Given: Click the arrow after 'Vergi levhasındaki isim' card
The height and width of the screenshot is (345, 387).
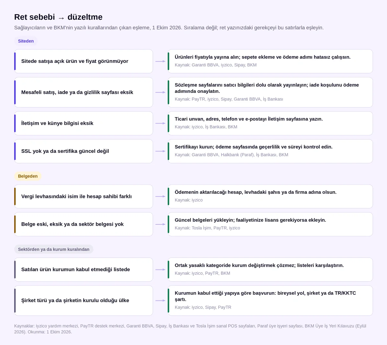Looking at the screenshot, I should [x=160, y=196].
